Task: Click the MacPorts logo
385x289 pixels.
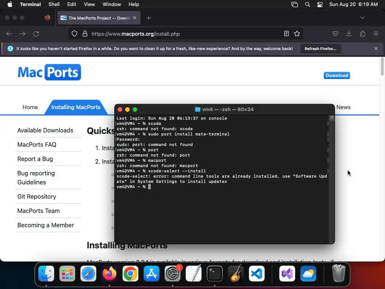Action: [x=49, y=72]
